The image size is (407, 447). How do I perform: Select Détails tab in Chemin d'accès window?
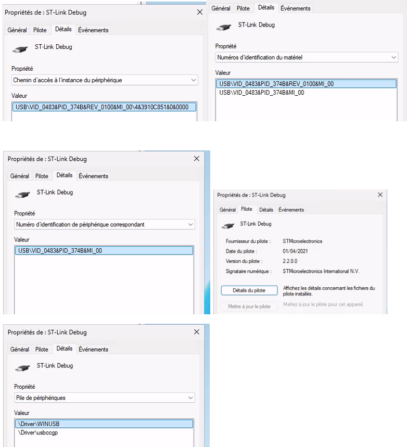click(63, 29)
